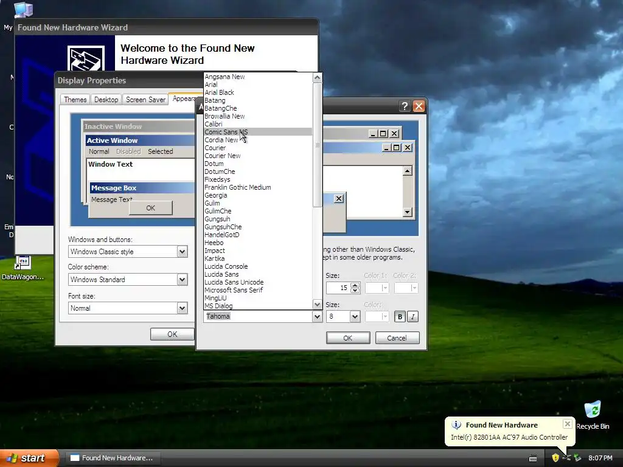This screenshot has width=623, height=467.
Task: Open the Color 2 picker
Action: click(x=406, y=288)
